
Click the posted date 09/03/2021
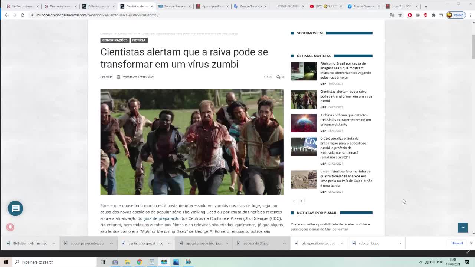[x=146, y=77]
